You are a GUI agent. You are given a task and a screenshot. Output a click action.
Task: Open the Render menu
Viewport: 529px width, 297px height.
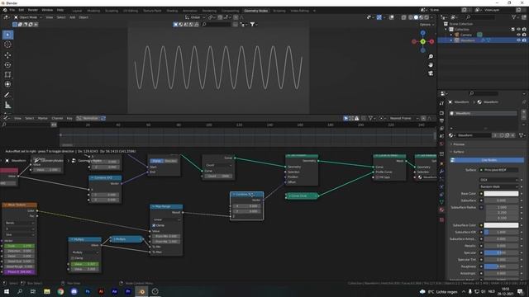pos(33,10)
